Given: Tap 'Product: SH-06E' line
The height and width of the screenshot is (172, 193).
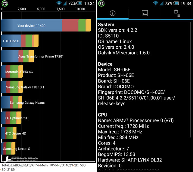Looking at the screenshot, I should [116, 75].
